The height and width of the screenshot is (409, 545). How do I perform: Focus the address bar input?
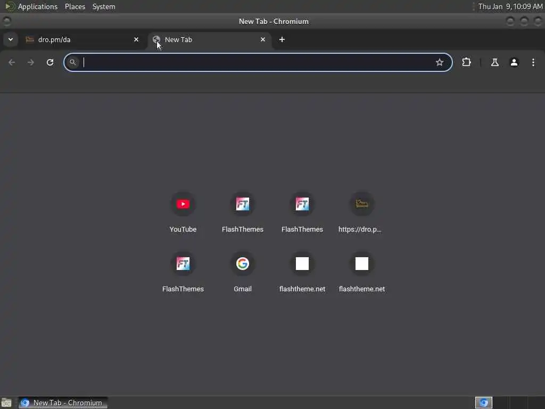coord(257,62)
